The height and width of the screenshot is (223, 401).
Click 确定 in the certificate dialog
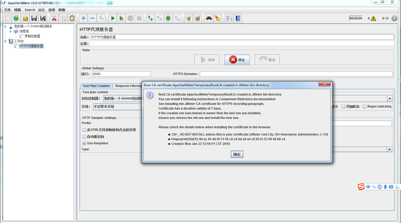237,154
